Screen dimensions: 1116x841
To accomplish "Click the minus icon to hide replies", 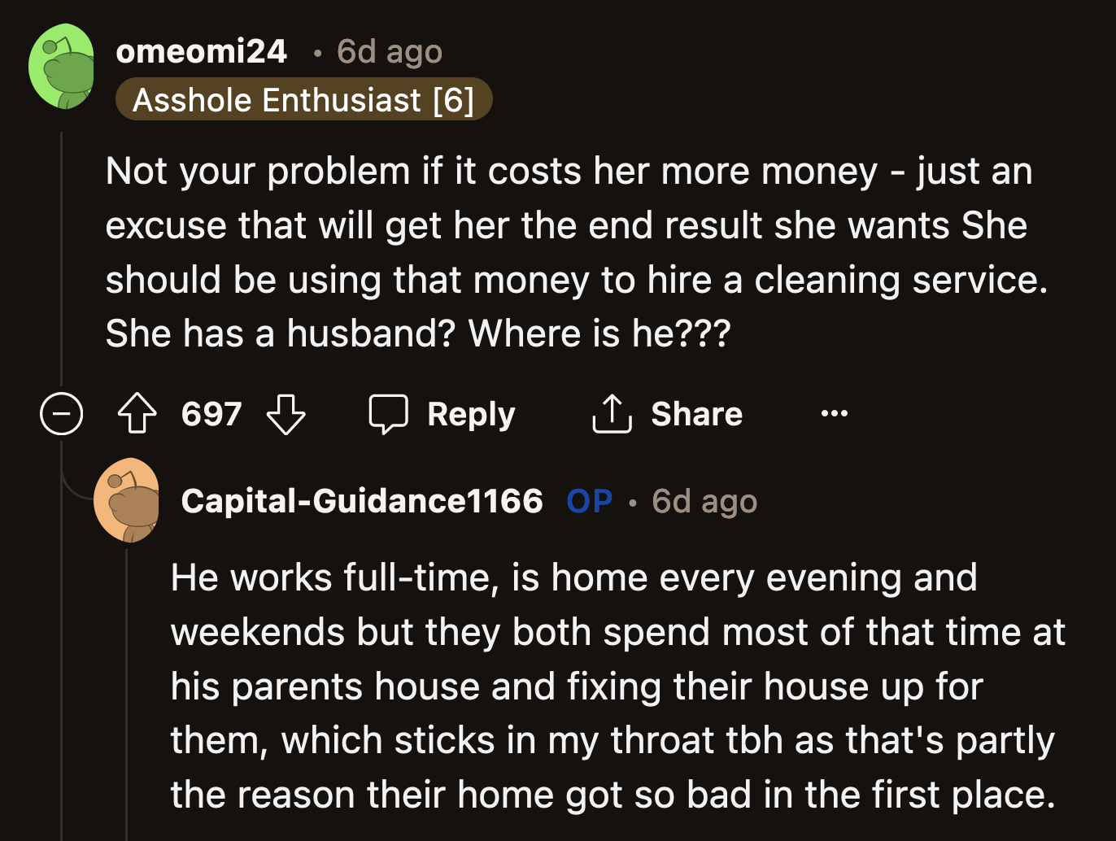I will point(61,413).
